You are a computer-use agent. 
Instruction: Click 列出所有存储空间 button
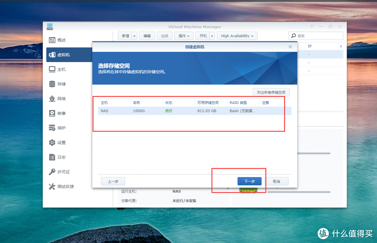pyautogui.click(x=271, y=92)
